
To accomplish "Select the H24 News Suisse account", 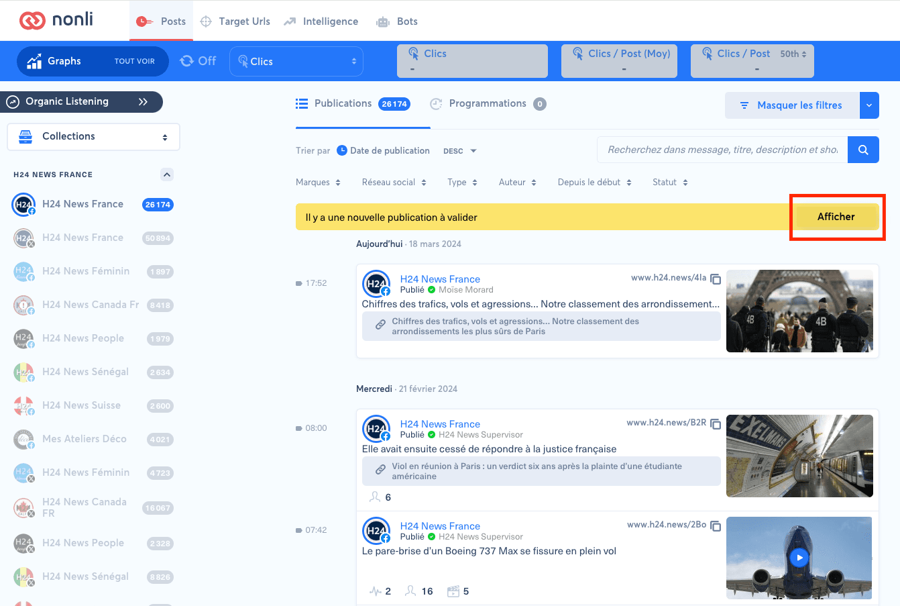I will click(x=93, y=405).
